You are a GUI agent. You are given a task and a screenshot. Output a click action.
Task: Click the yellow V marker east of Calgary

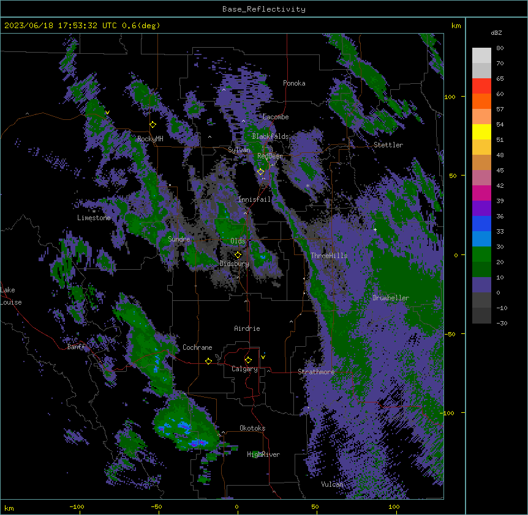click(x=263, y=357)
